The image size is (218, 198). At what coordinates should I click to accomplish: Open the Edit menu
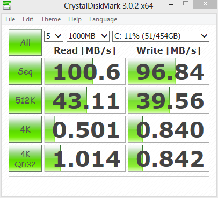(28, 19)
